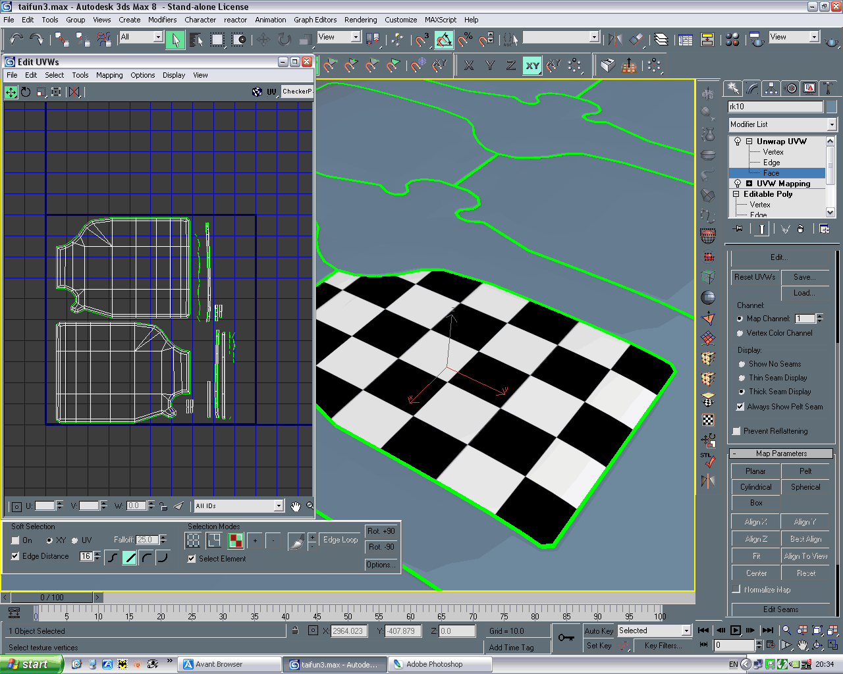Select Vertex Color Channel radio

tap(740, 333)
